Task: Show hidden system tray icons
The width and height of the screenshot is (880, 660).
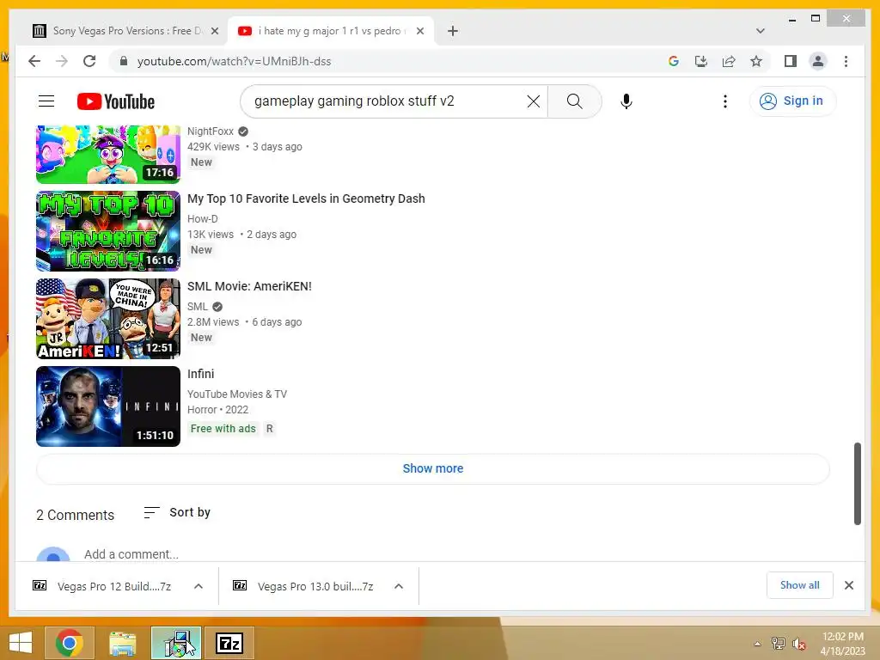Action: click(x=758, y=644)
